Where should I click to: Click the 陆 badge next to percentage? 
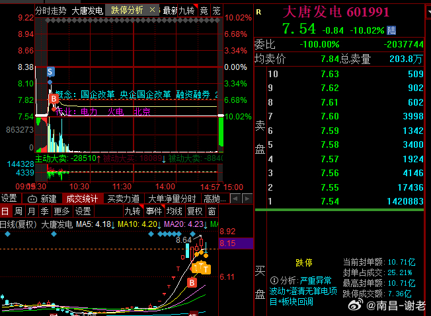pos(391,30)
